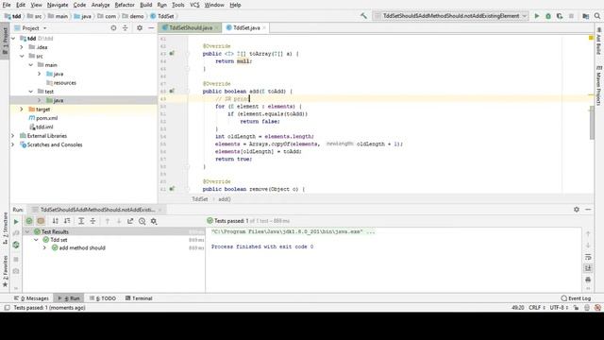Open the Structure side panel
This screenshot has width=604, height=340.
5,228
